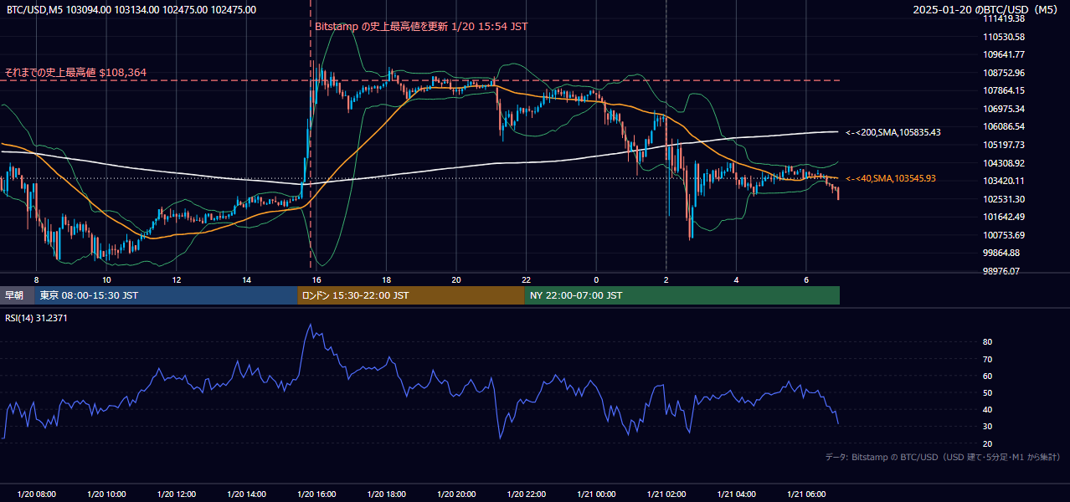Click the BTC/USD,M5 OHLC header text
Image resolution: width=1070 pixels, height=502 pixels.
pyautogui.click(x=131, y=10)
